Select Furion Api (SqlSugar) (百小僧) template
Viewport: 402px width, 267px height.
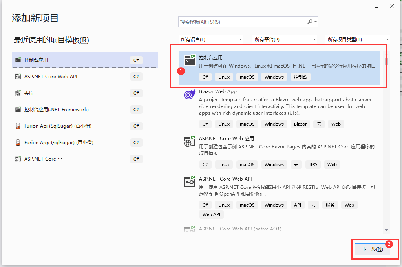(85, 126)
